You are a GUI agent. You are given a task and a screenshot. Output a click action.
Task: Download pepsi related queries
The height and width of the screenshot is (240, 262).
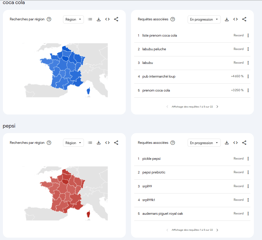coord(227,143)
